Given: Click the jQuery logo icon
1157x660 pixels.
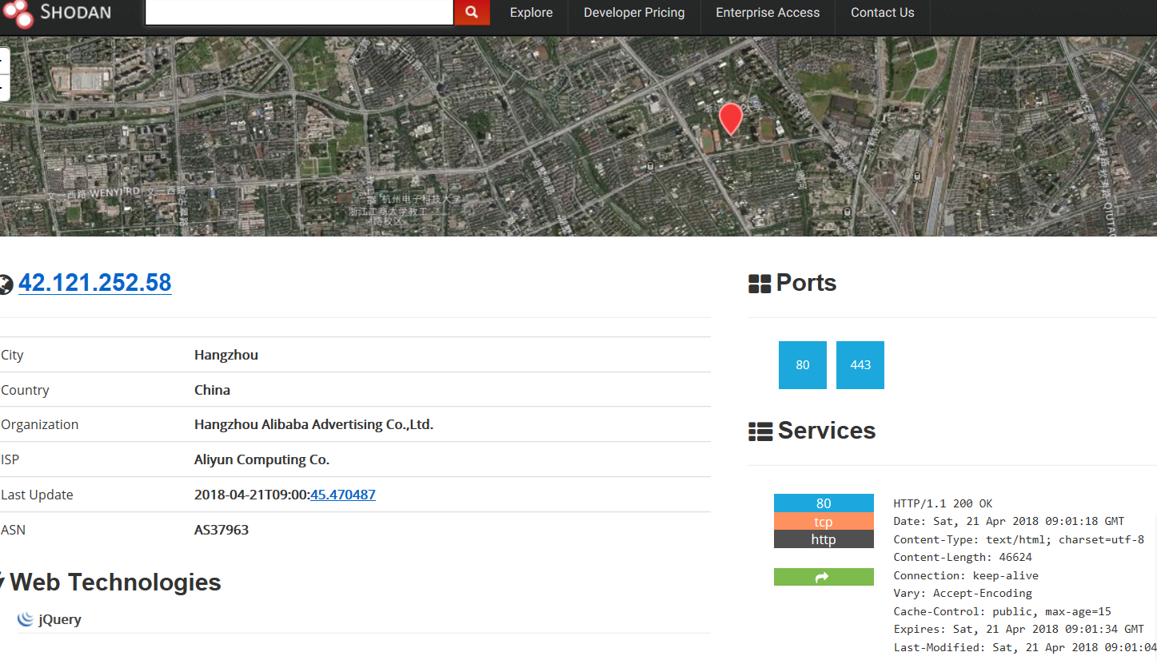Looking at the screenshot, I should (26, 619).
